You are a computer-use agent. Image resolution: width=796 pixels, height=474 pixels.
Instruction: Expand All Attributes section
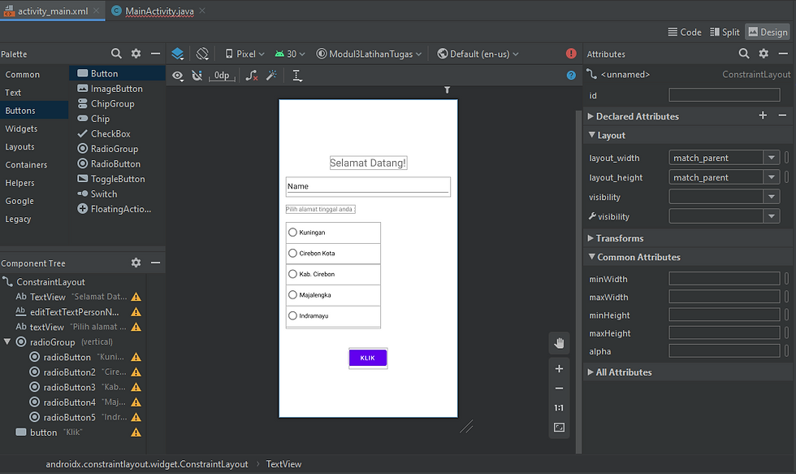(591, 372)
